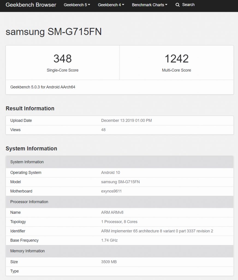Click the Multi-Core Score label

pyautogui.click(x=177, y=70)
